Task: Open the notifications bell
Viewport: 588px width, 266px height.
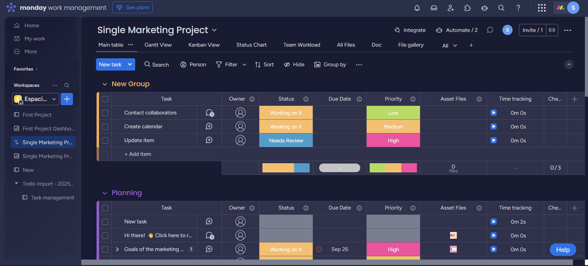Action: [x=417, y=8]
